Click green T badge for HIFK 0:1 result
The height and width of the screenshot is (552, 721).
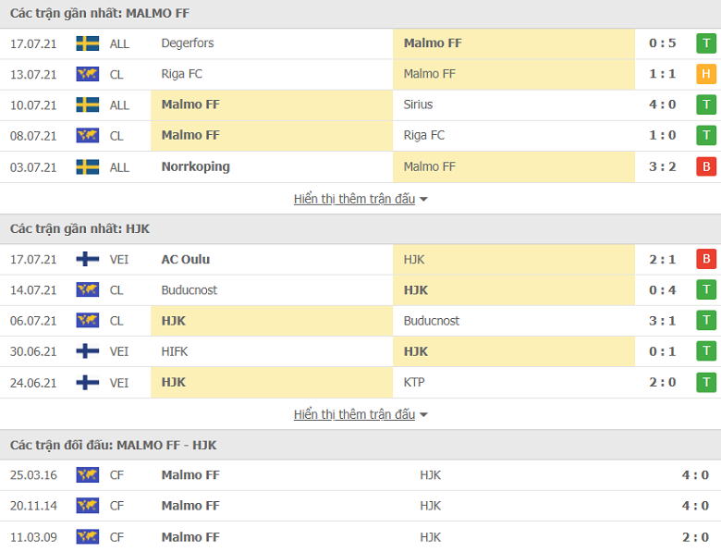(x=706, y=351)
